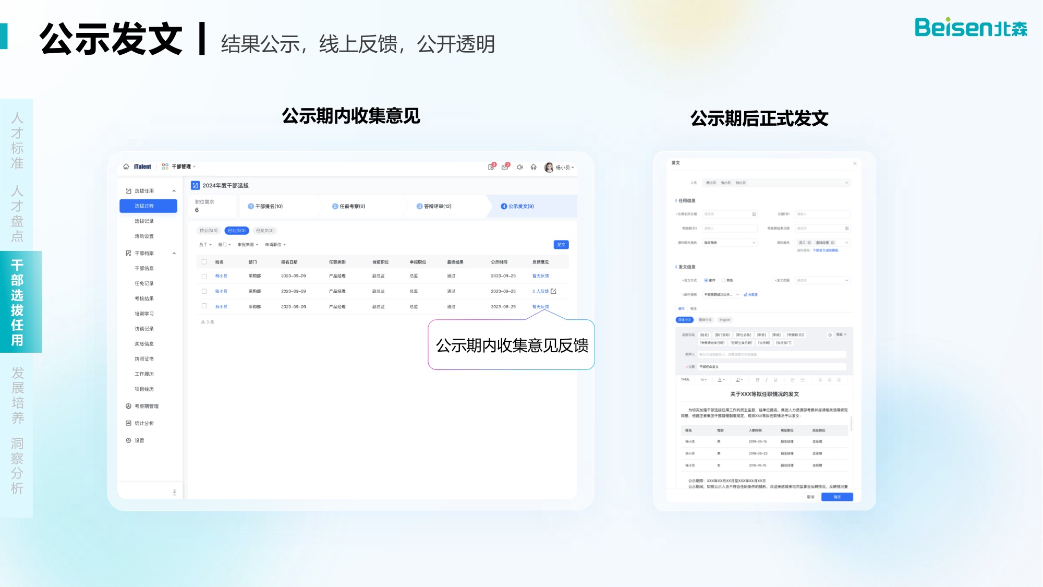The width and height of the screenshot is (1043, 587).
Task: Open the 申报来源 filter dropdown
Action: pyautogui.click(x=248, y=245)
